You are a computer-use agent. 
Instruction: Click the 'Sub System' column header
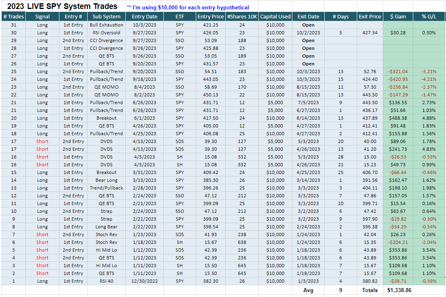(x=106, y=17)
